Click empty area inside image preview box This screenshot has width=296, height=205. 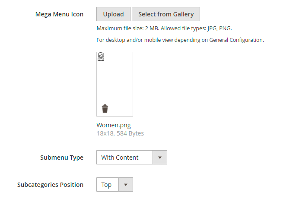pos(115,82)
